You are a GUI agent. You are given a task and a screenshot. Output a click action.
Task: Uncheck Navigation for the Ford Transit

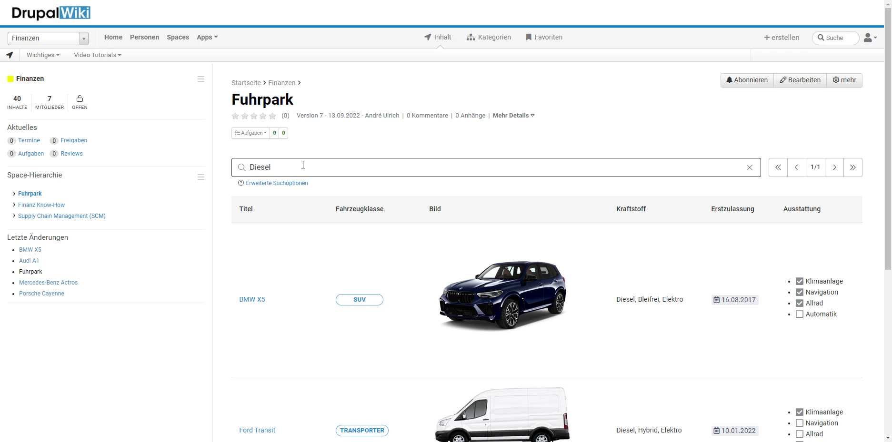(799, 423)
